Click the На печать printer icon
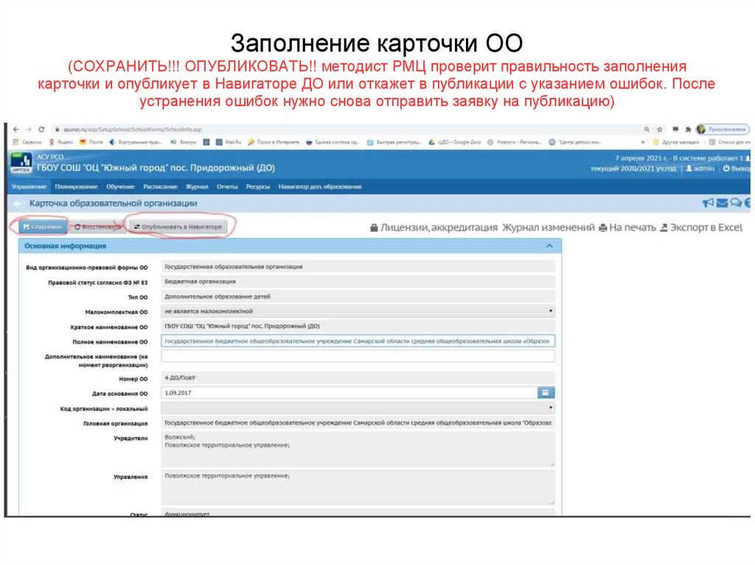 602,226
